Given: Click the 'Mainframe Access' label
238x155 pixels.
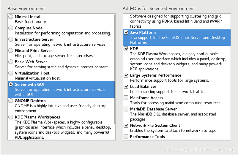Looking at the screenshot, I should coord(146,98).
